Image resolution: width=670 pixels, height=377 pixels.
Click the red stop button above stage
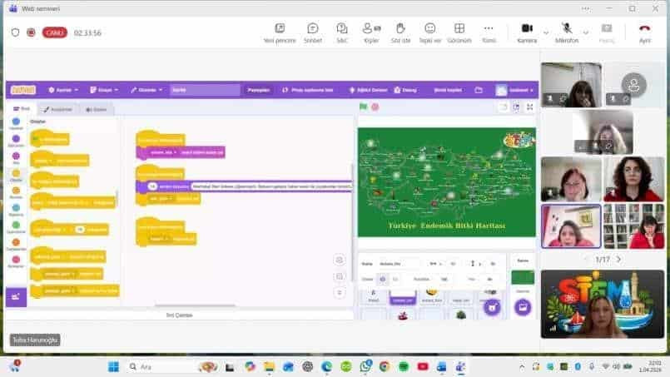tap(375, 107)
